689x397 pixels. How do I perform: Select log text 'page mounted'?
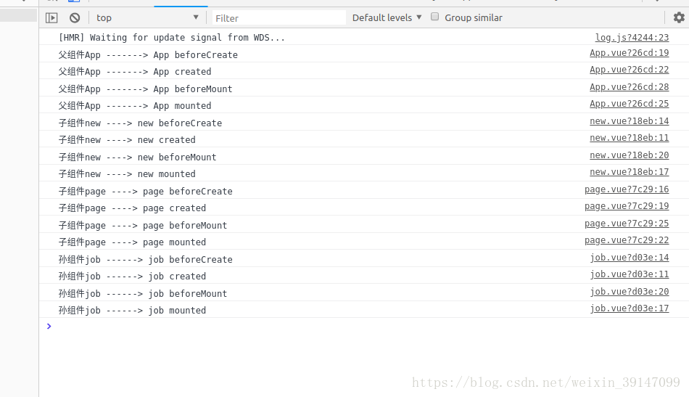click(175, 242)
